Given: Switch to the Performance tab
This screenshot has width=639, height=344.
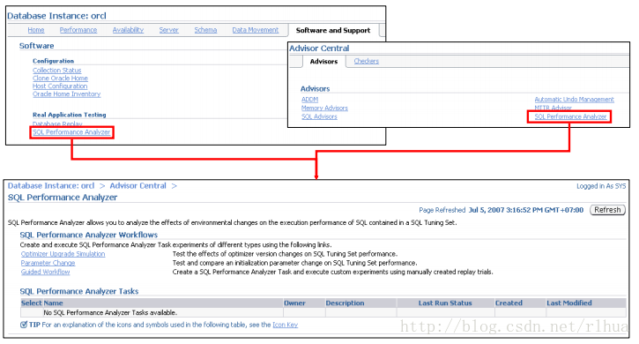Looking at the screenshot, I should [x=78, y=30].
